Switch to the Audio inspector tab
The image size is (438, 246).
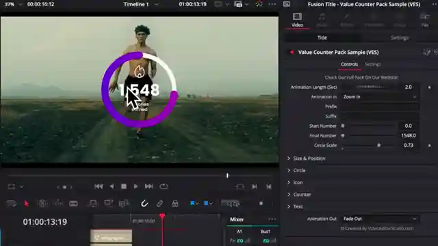point(322,20)
